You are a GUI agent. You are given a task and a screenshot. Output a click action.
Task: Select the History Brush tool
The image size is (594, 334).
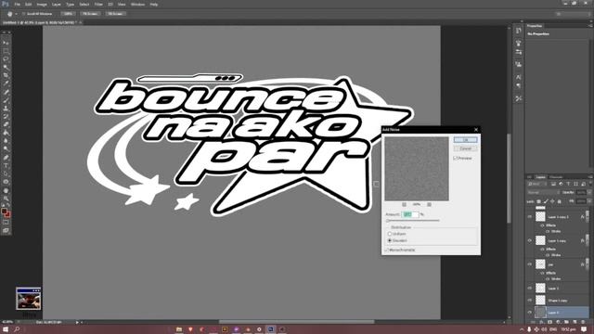(x=6, y=117)
